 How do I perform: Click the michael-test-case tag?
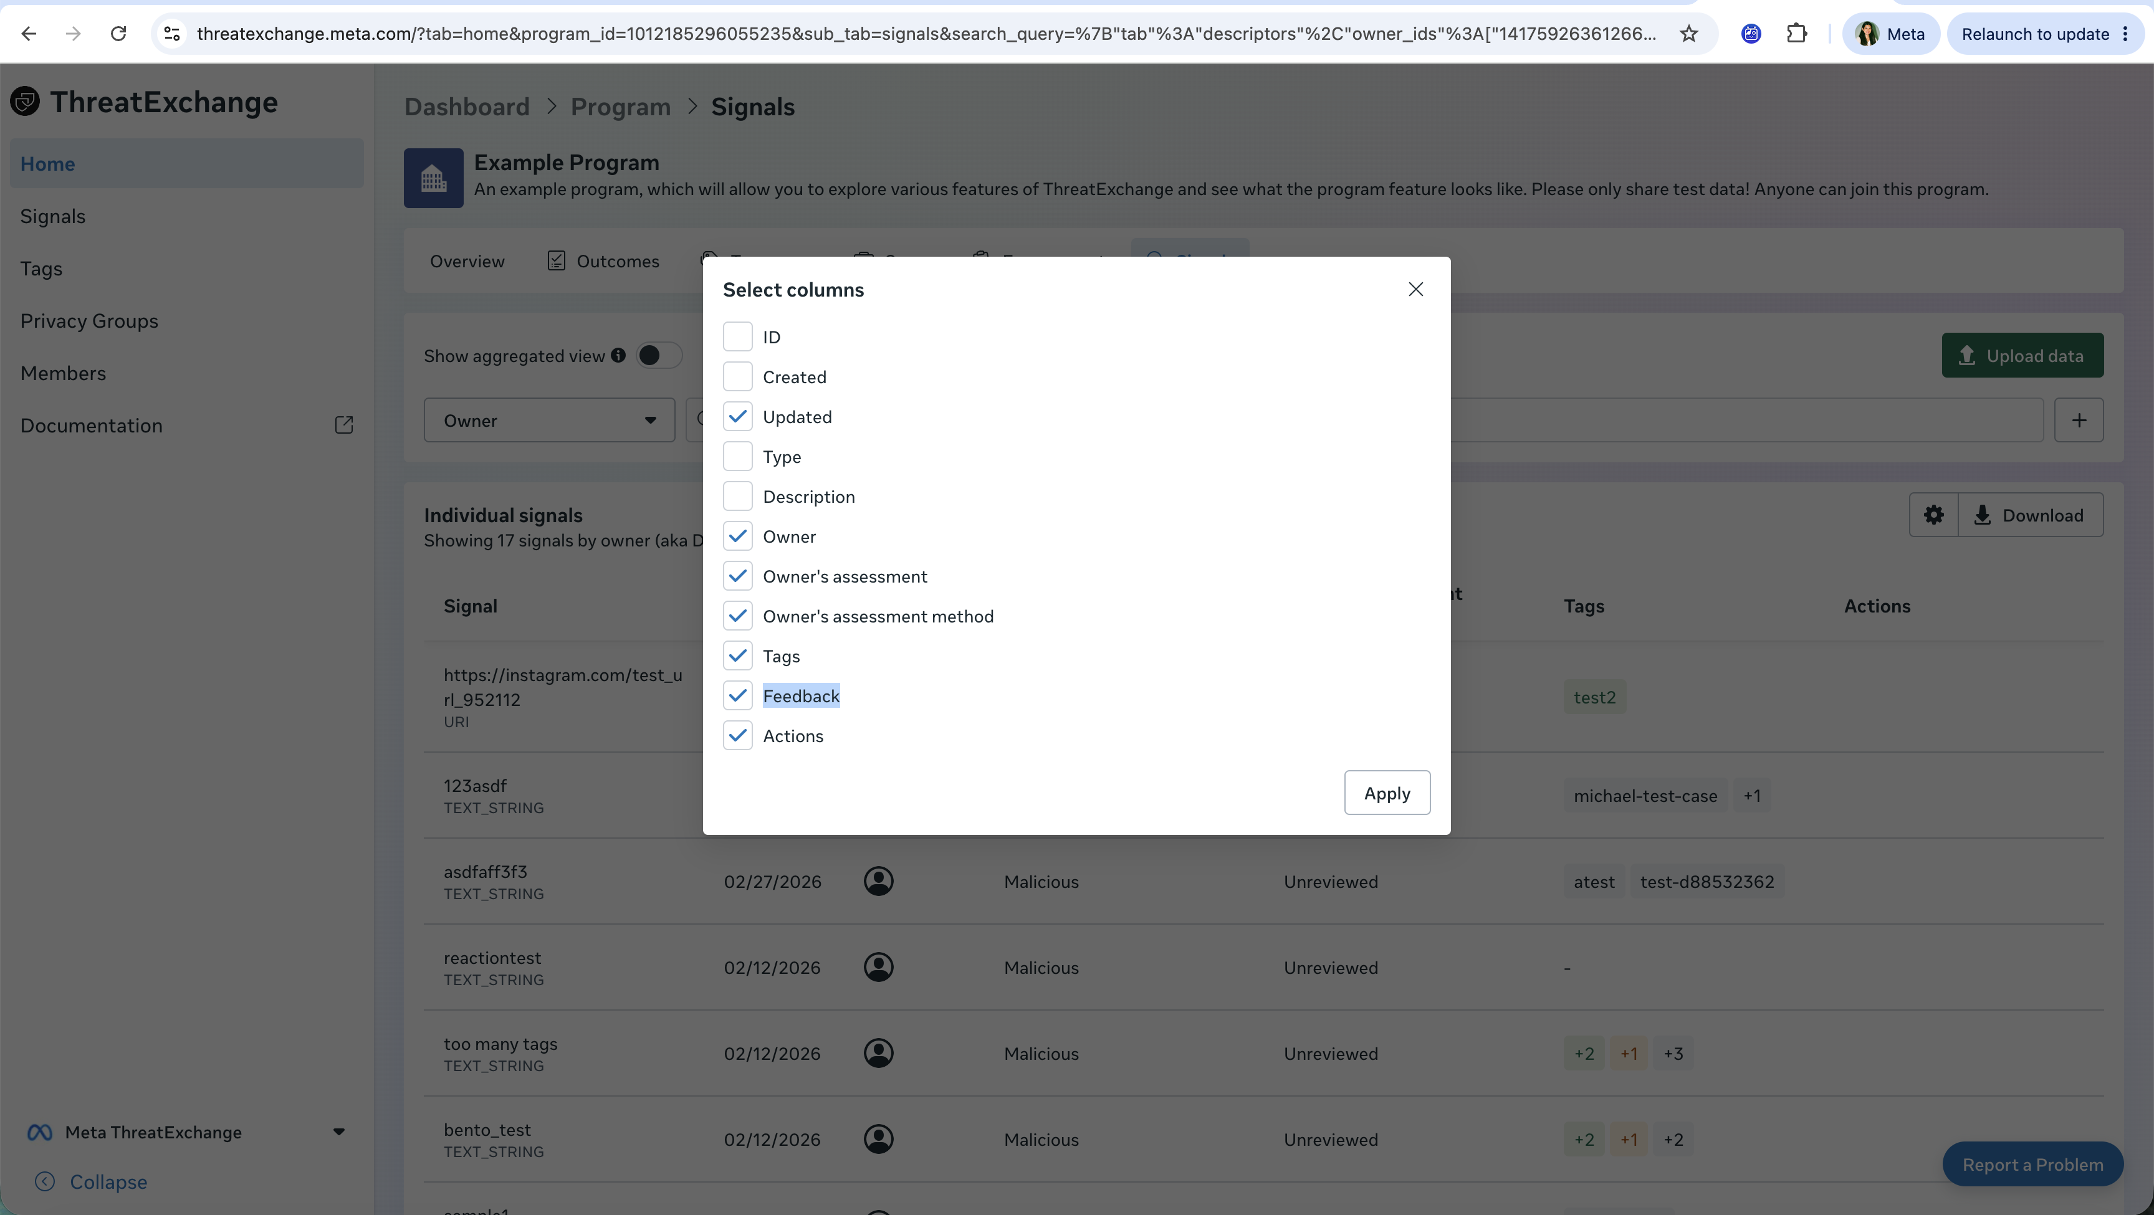click(1645, 796)
